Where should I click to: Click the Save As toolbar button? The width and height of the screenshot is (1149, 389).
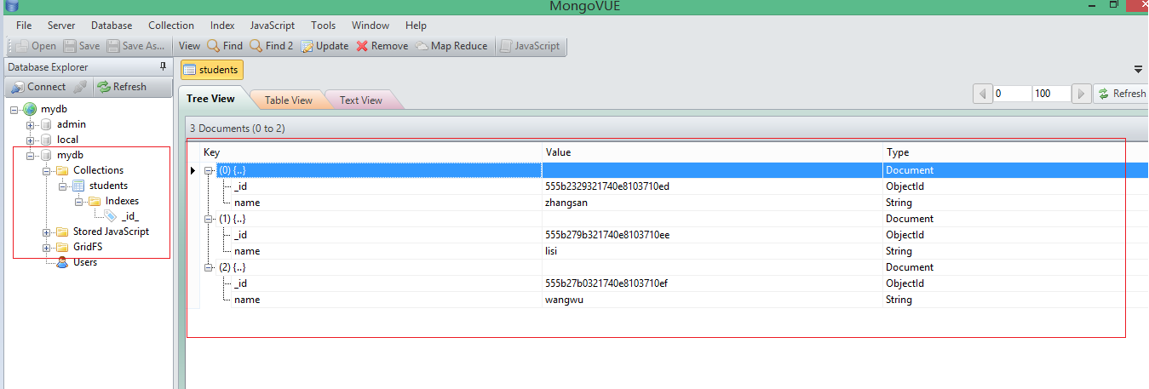click(136, 46)
